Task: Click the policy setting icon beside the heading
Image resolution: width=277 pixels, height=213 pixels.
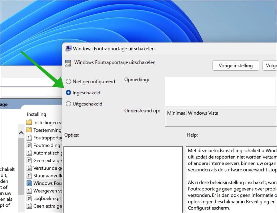Action: click(x=68, y=63)
